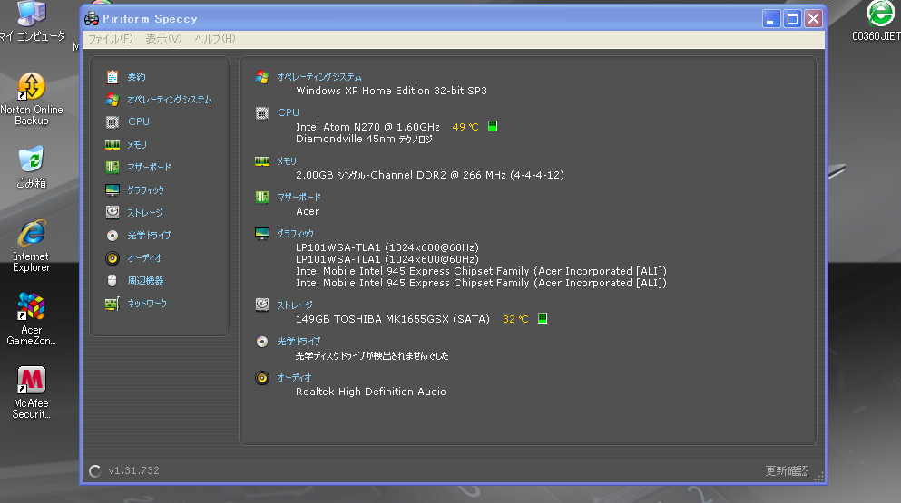Go to the 要約 section
Image resolution: width=901 pixels, height=503 pixels.
point(136,77)
